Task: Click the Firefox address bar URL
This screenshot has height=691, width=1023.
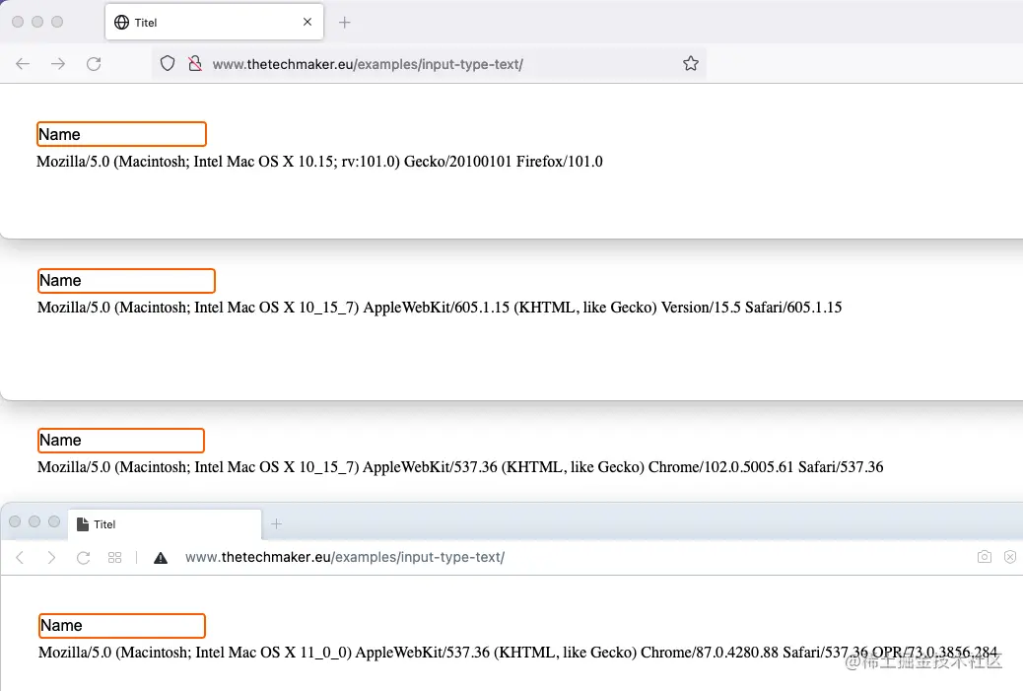Action: click(x=368, y=64)
